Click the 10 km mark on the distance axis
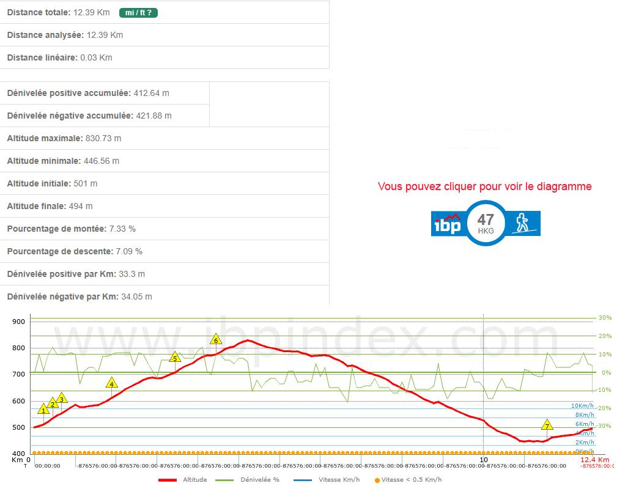The height and width of the screenshot is (497, 625). point(483,460)
